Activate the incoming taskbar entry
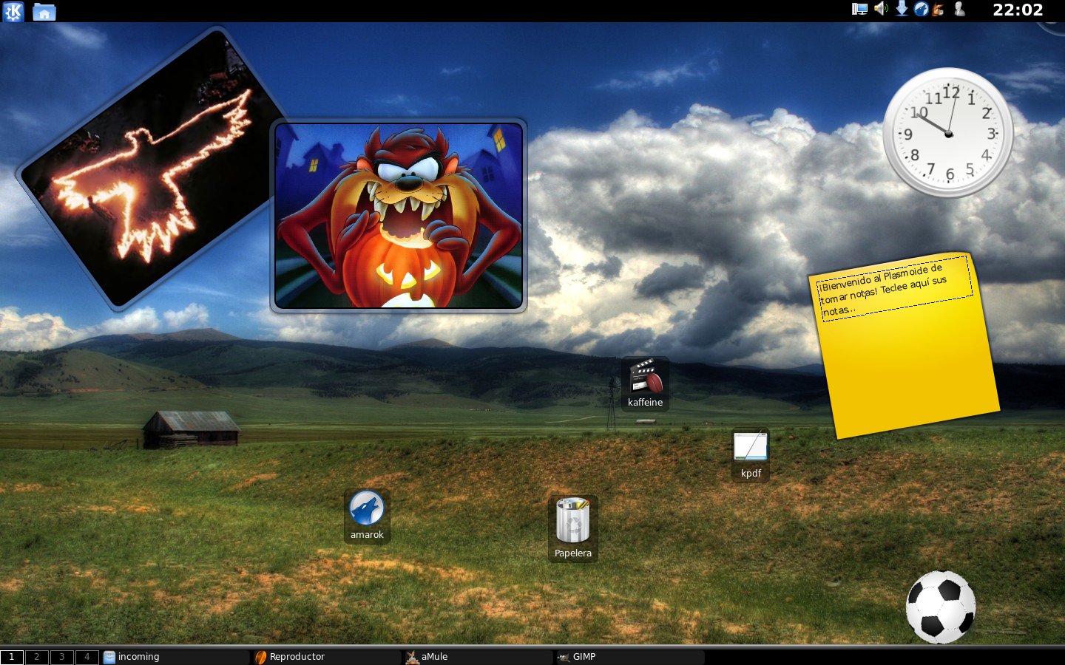The image size is (1065, 665). [175, 657]
